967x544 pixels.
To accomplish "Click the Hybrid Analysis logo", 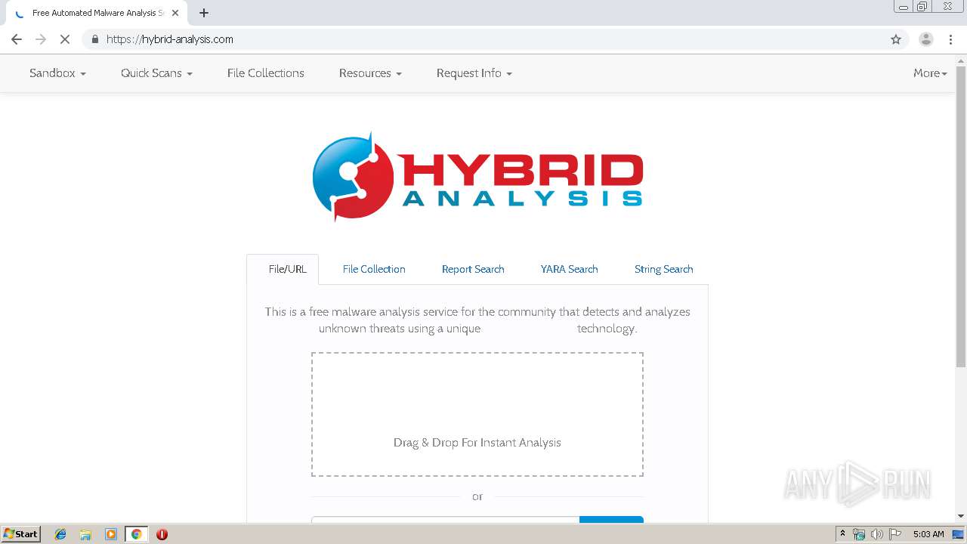I will coord(477,178).
